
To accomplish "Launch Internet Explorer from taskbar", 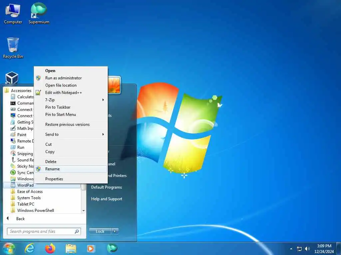I will point(30,248).
